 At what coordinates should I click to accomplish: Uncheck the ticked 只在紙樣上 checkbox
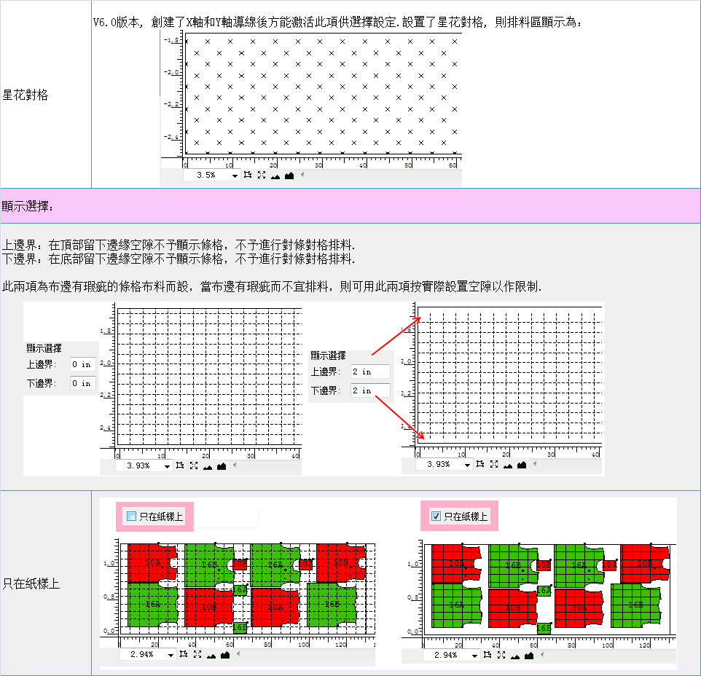[436, 516]
